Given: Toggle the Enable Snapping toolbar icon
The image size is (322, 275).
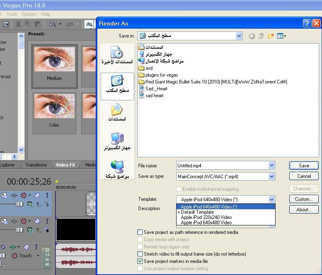Looking at the screenshot, I should [x=89, y=24].
